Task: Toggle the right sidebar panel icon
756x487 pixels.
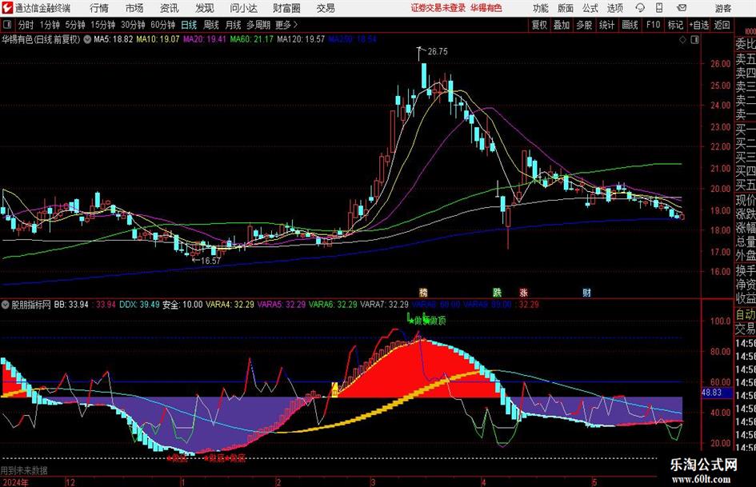Action: pos(694,40)
